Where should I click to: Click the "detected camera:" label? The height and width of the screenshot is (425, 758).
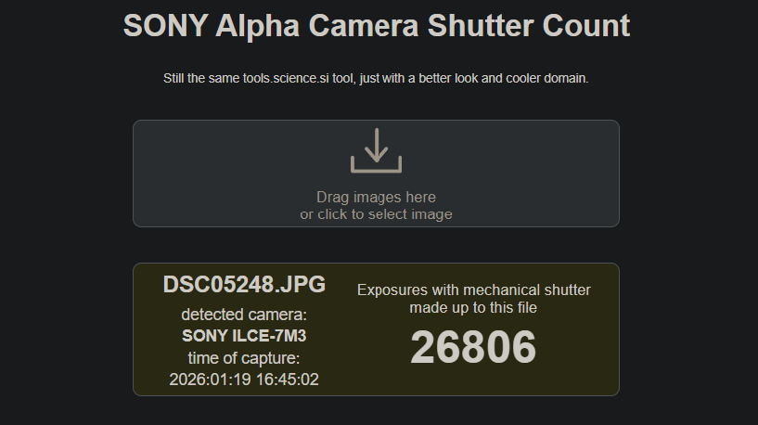coord(244,314)
